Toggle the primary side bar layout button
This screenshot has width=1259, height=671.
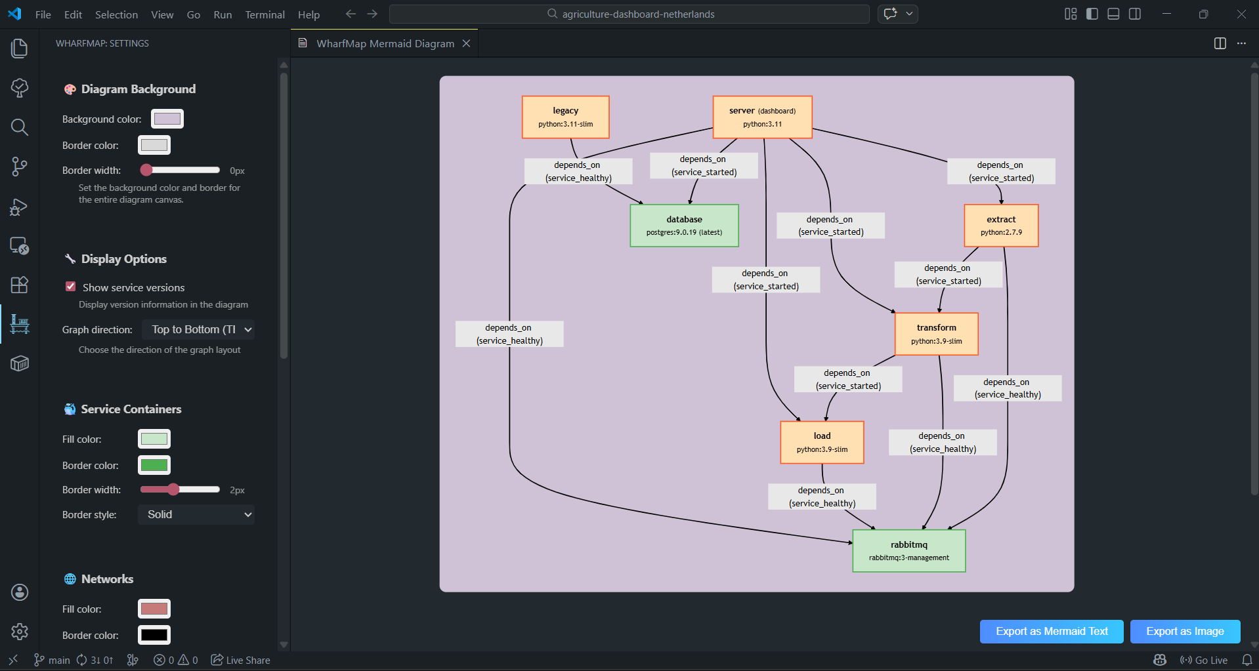pos(1092,14)
